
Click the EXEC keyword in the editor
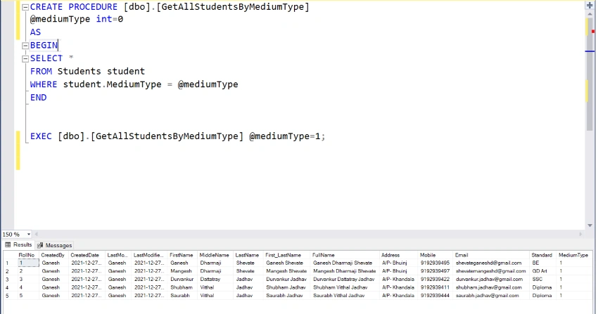point(41,136)
